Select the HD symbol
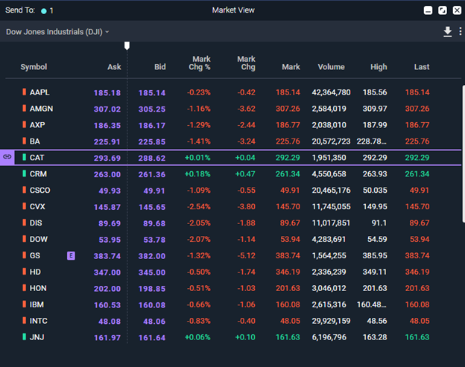This screenshot has width=465, height=367. click(x=35, y=272)
